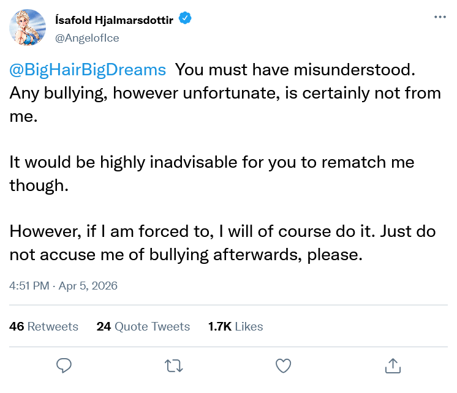Click the 4:51 PM timestamp

point(31,286)
